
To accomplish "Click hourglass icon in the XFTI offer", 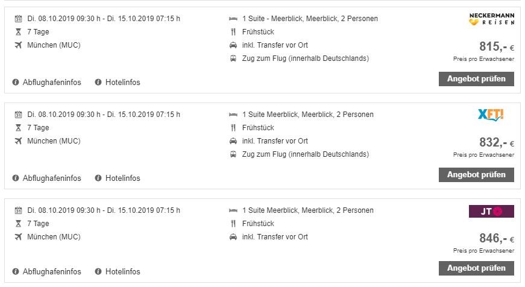I will [19, 128].
